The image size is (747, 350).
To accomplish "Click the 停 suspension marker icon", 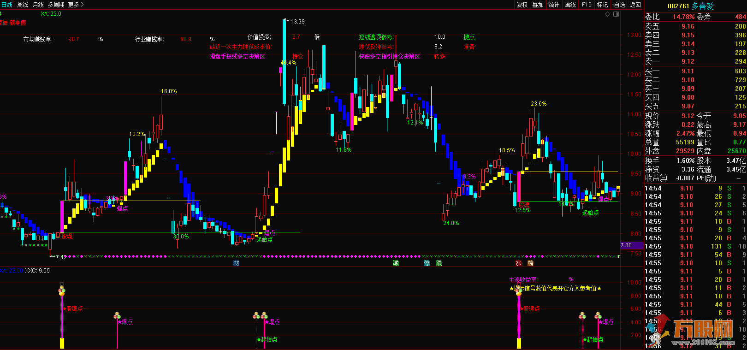I will [x=427, y=263].
